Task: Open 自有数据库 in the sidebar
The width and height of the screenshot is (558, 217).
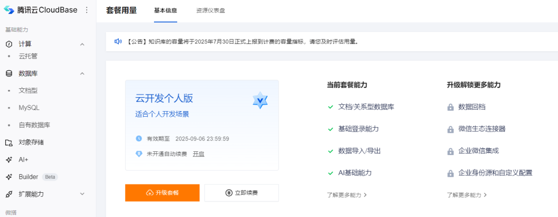Action: 34,125
